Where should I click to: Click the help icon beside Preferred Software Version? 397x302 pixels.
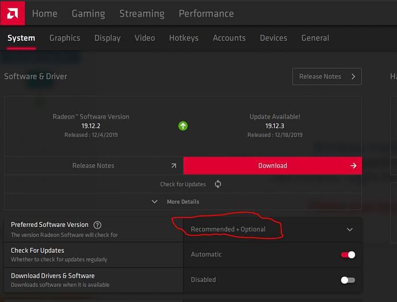click(97, 225)
